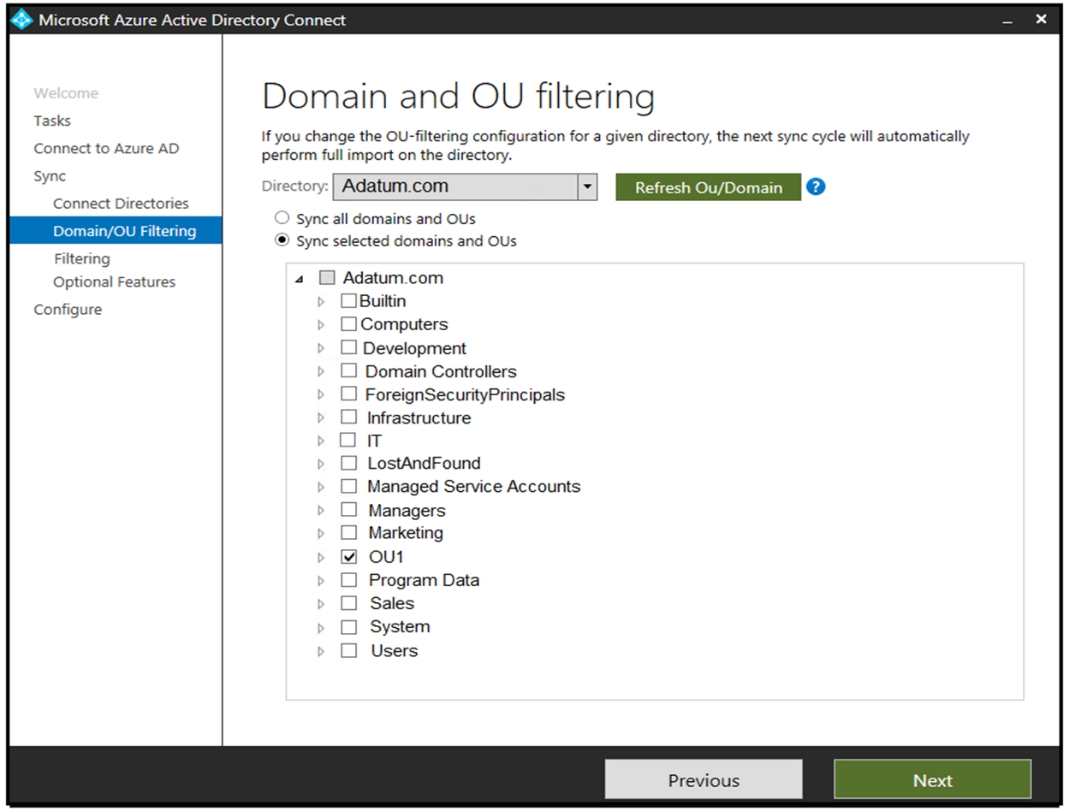Expand the Infrastructure node arrow
The height and width of the screenshot is (811, 1069).
click(x=321, y=417)
